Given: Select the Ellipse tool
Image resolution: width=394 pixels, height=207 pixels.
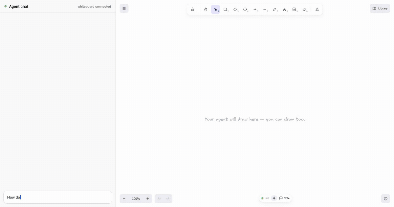Looking at the screenshot, I should pyautogui.click(x=245, y=10).
